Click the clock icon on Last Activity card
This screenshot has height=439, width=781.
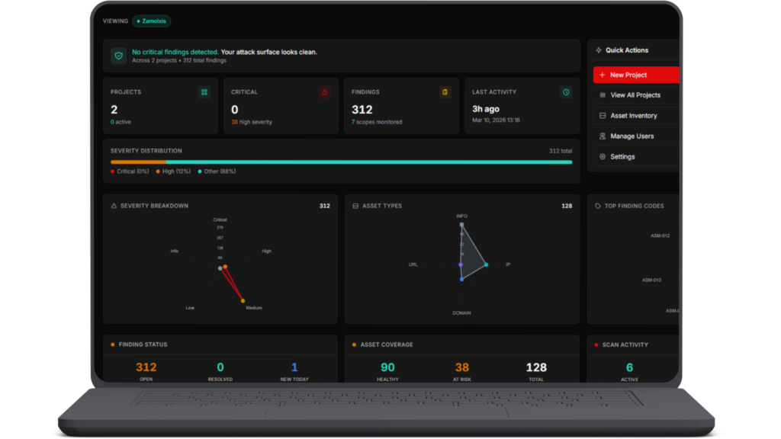566,92
